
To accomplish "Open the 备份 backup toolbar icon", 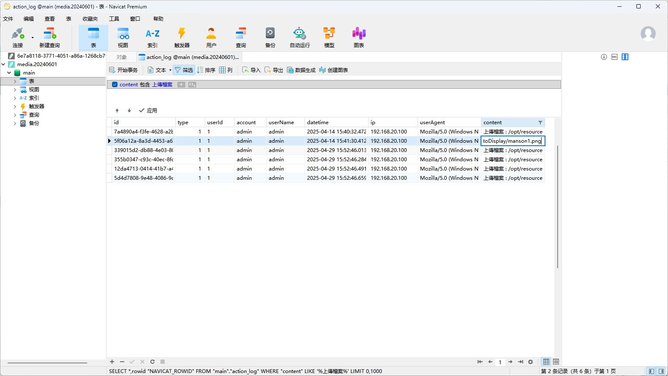I will tap(270, 37).
